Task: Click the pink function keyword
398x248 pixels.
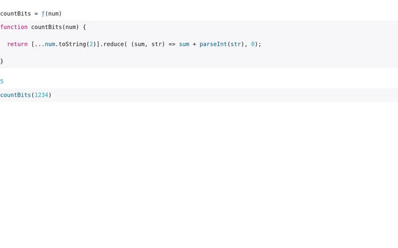Action: [14, 27]
